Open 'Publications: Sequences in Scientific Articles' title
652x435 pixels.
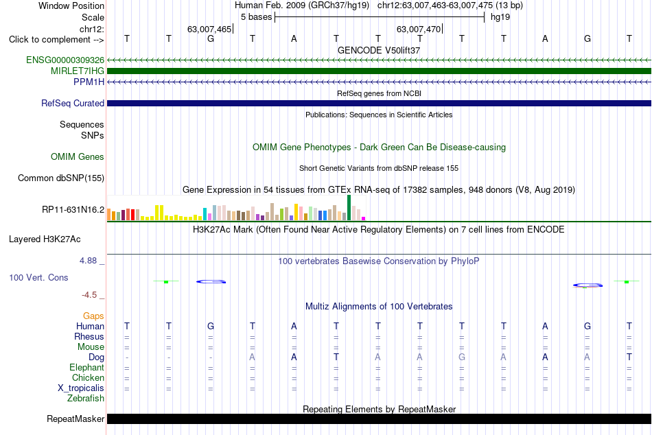pyautogui.click(x=379, y=115)
